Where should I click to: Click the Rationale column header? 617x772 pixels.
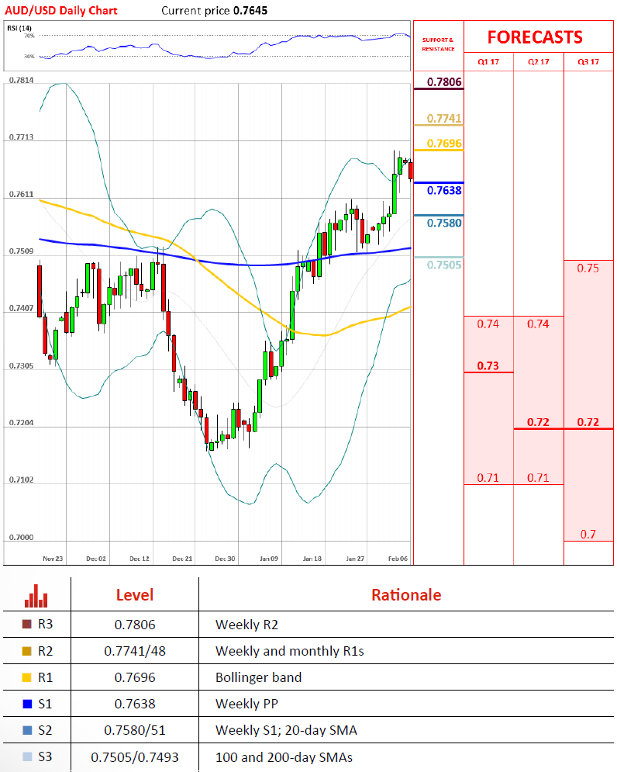(x=406, y=595)
